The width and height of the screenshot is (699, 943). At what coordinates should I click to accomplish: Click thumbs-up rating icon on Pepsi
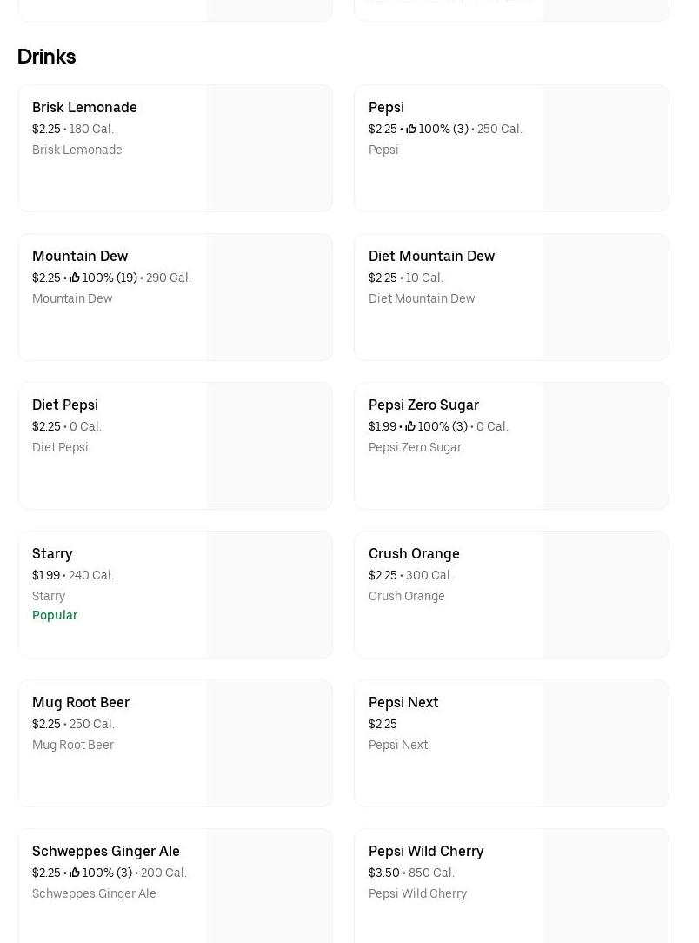[x=411, y=130]
